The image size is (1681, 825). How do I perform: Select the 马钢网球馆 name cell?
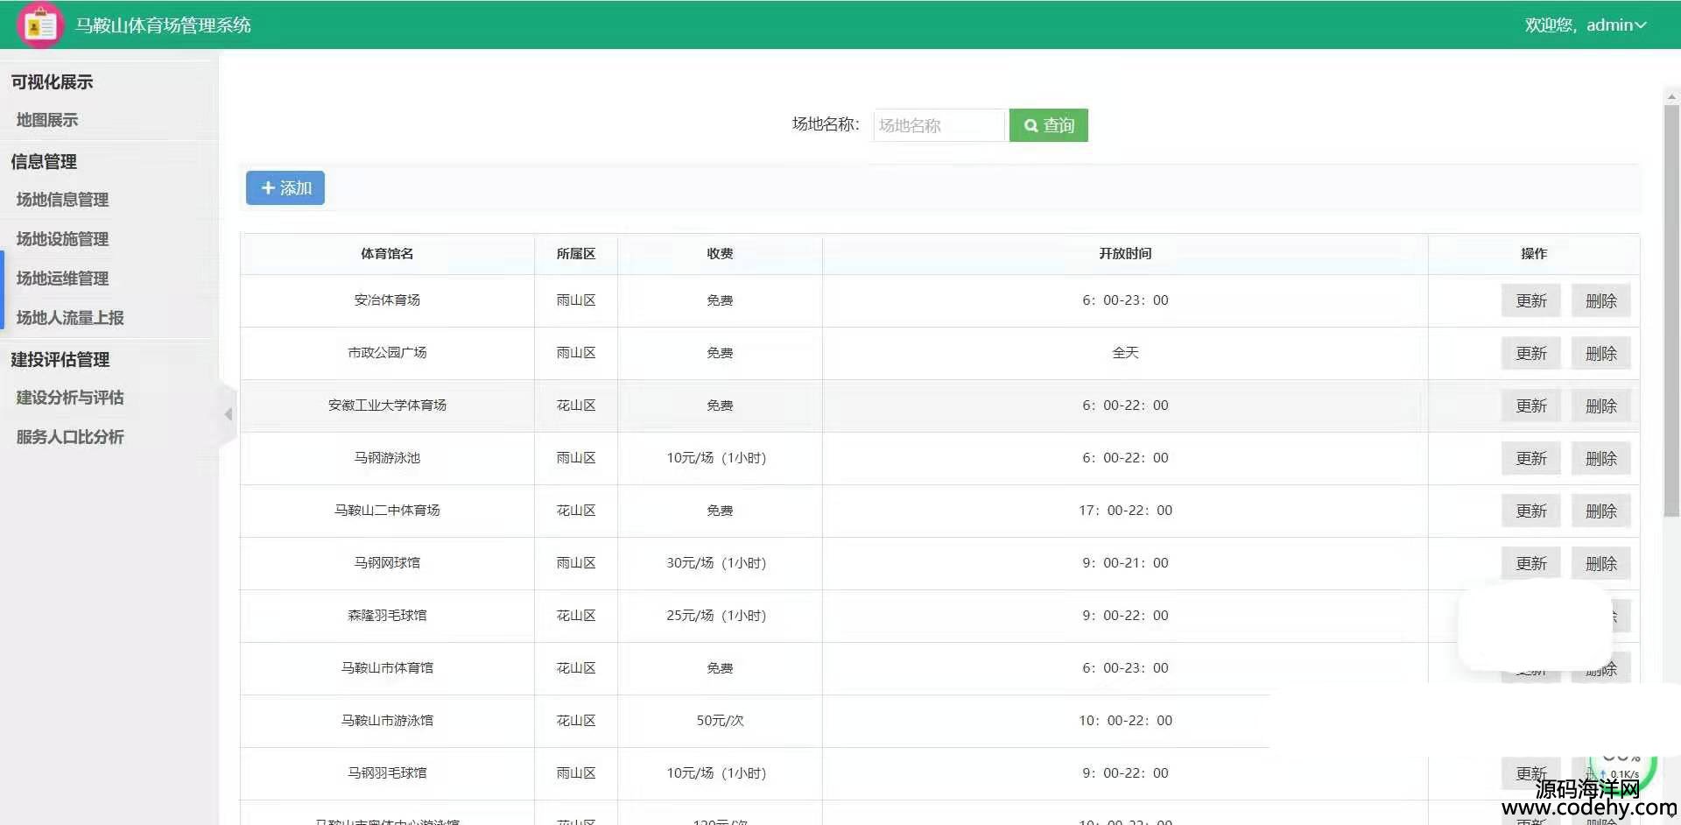click(387, 563)
